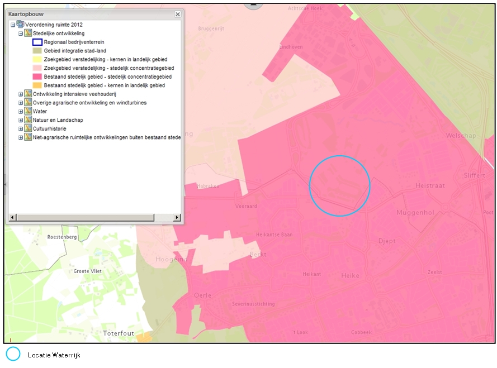Image resolution: width=497 pixels, height=368 pixels.
Task: Click the Regionaal bedrijventerrein legend swatch
Action: tap(37, 42)
